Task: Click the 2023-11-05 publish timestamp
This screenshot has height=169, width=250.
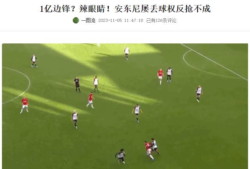Action: coord(121,21)
